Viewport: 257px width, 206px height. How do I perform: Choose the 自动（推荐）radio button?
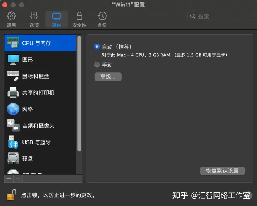pos(97,47)
